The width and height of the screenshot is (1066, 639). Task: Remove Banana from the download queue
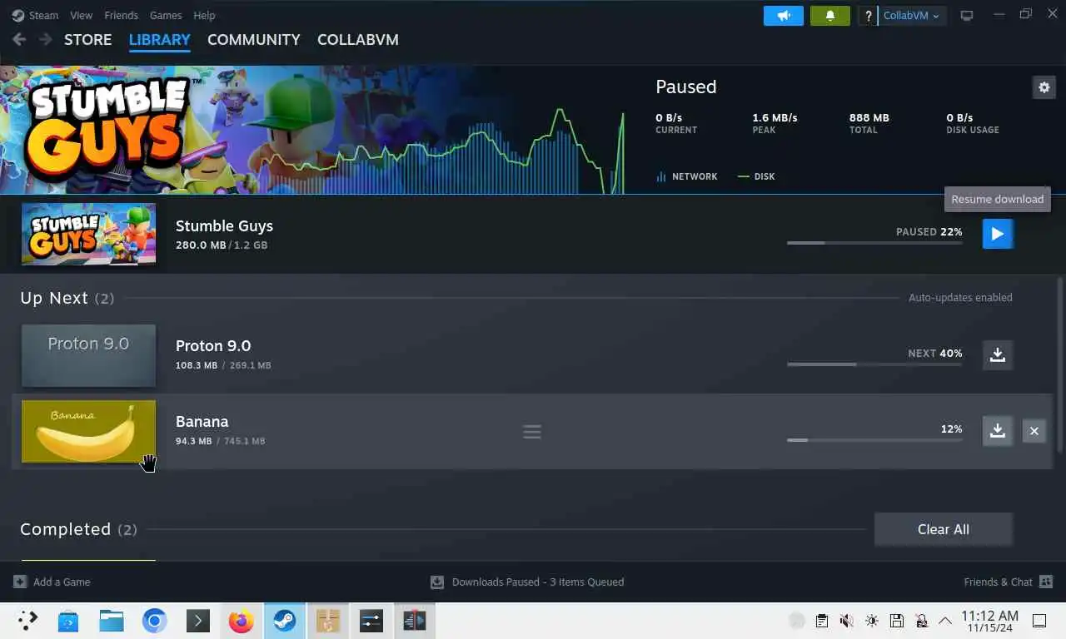(x=1034, y=431)
